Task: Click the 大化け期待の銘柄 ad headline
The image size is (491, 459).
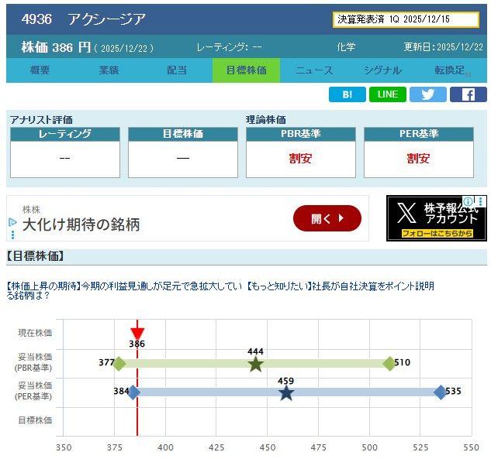Action: click(81, 224)
